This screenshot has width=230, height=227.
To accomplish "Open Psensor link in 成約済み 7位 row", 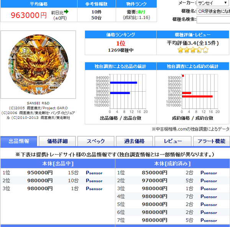I will click(x=209, y=220).
